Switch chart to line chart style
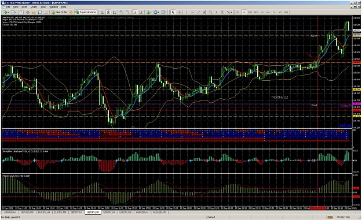The image size is (362, 220). pos(114,12)
